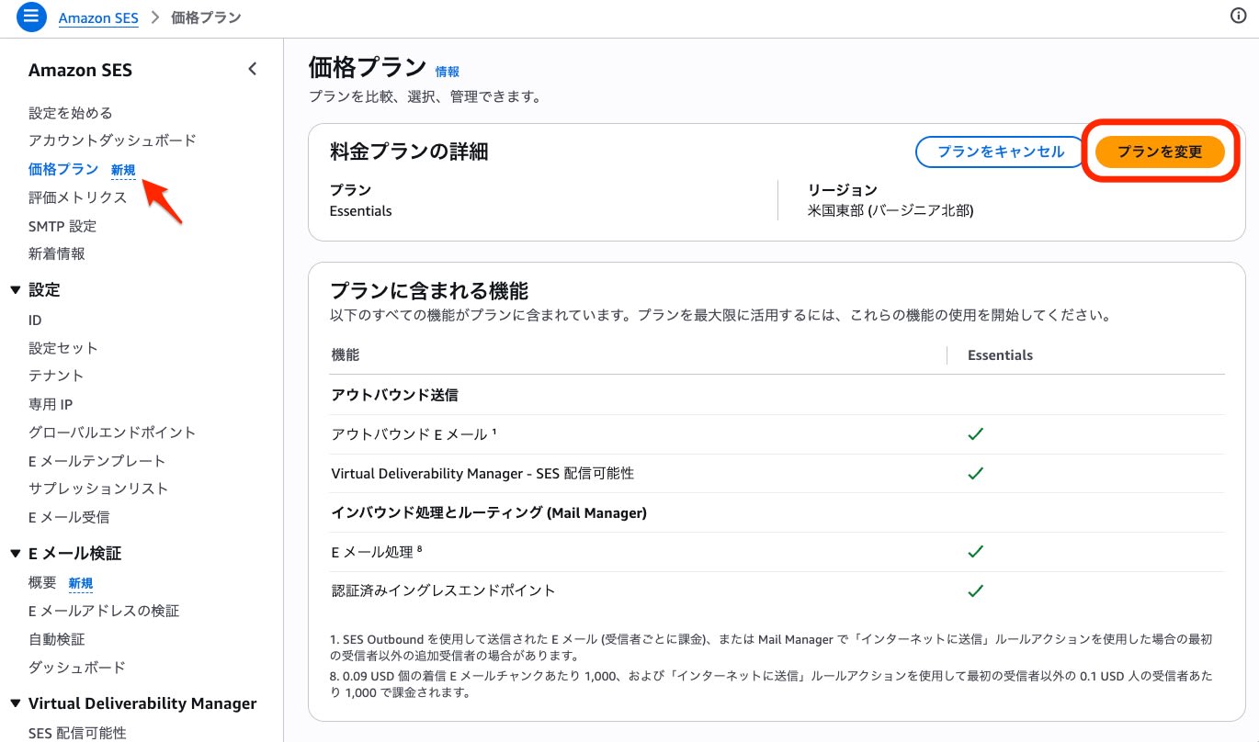1259x742 pixels.
Task: Open 概要 under E メール検証
Action: pos(42,583)
